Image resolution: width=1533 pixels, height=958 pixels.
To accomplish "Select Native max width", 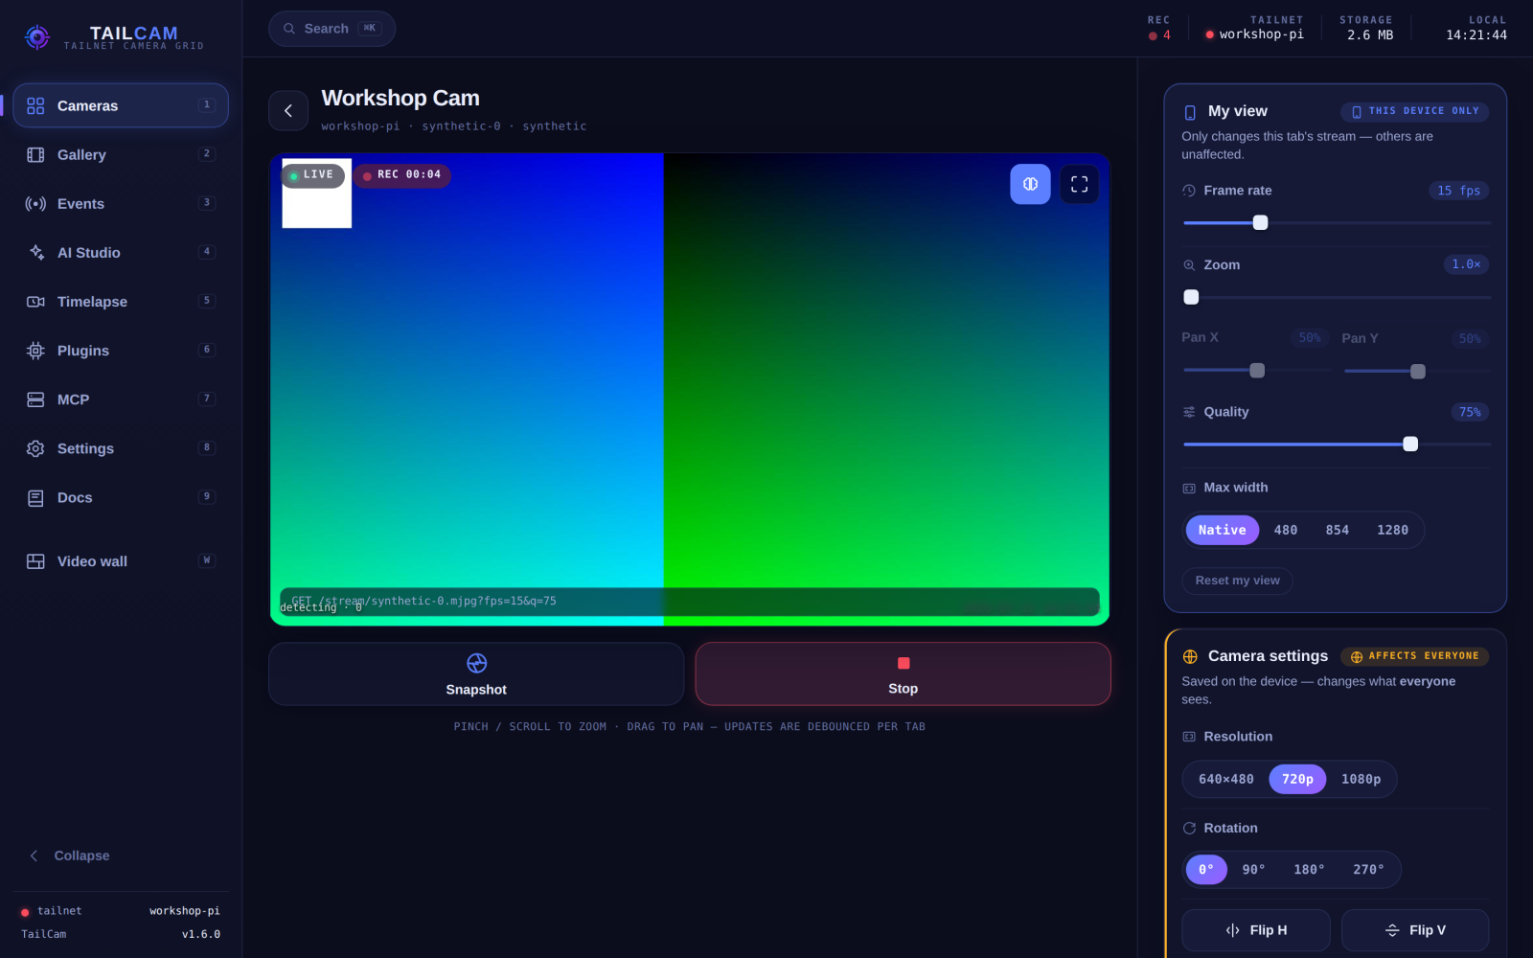I will [x=1222, y=530].
